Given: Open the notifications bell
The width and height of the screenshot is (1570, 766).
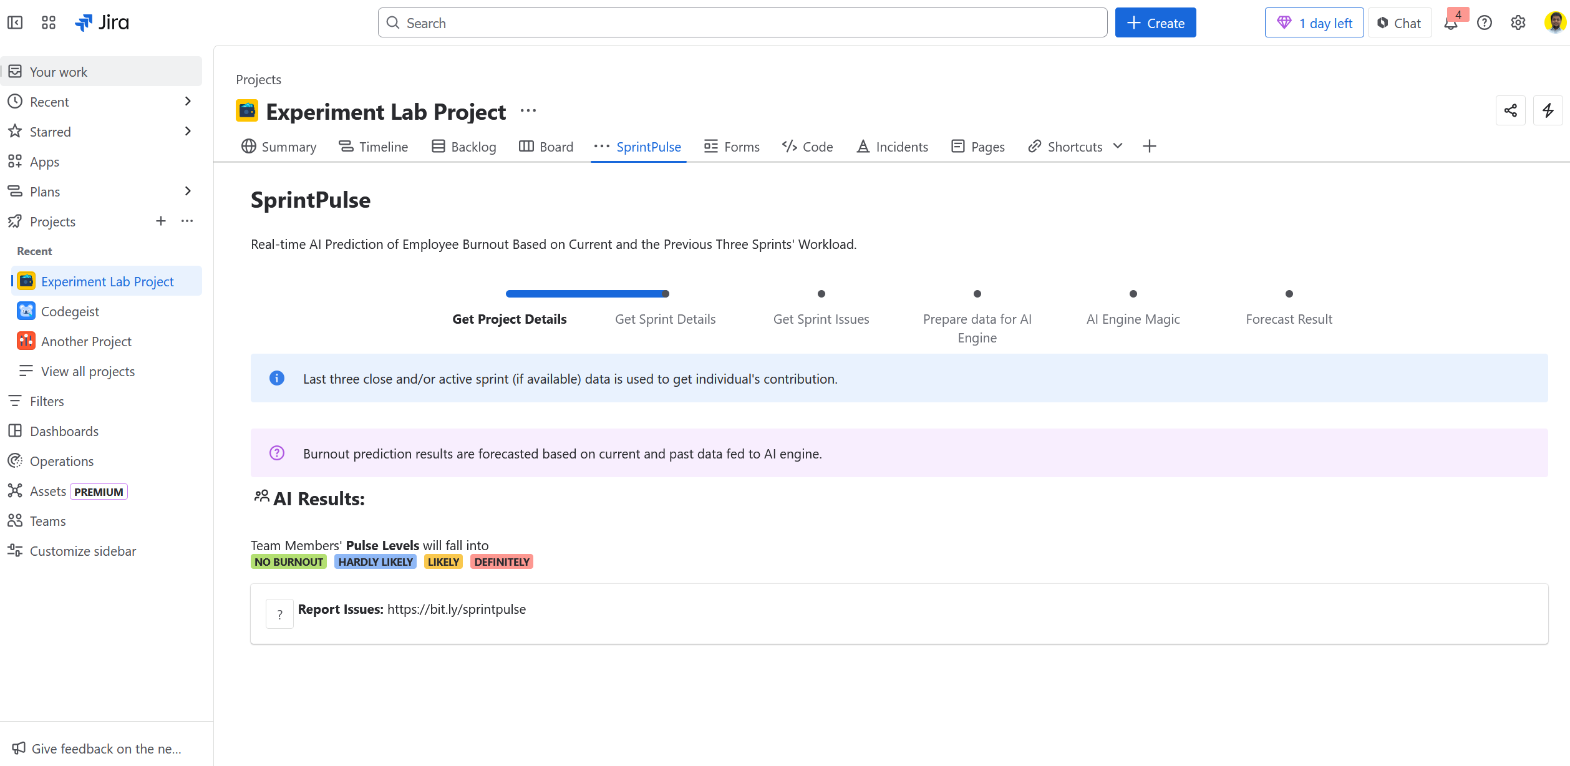Looking at the screenshot, I should 1451,23.
